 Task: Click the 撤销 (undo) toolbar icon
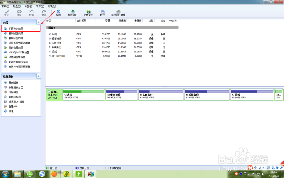pyautogui.click(x=32, y=13)
